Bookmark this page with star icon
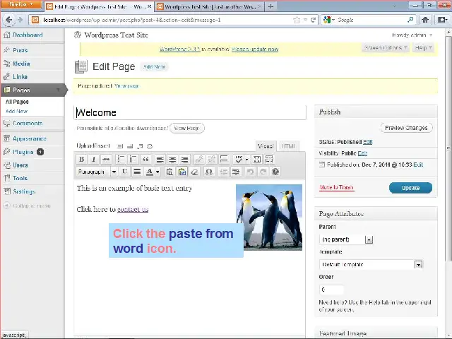The image size is (452, 339). click(x=297, y=20)
